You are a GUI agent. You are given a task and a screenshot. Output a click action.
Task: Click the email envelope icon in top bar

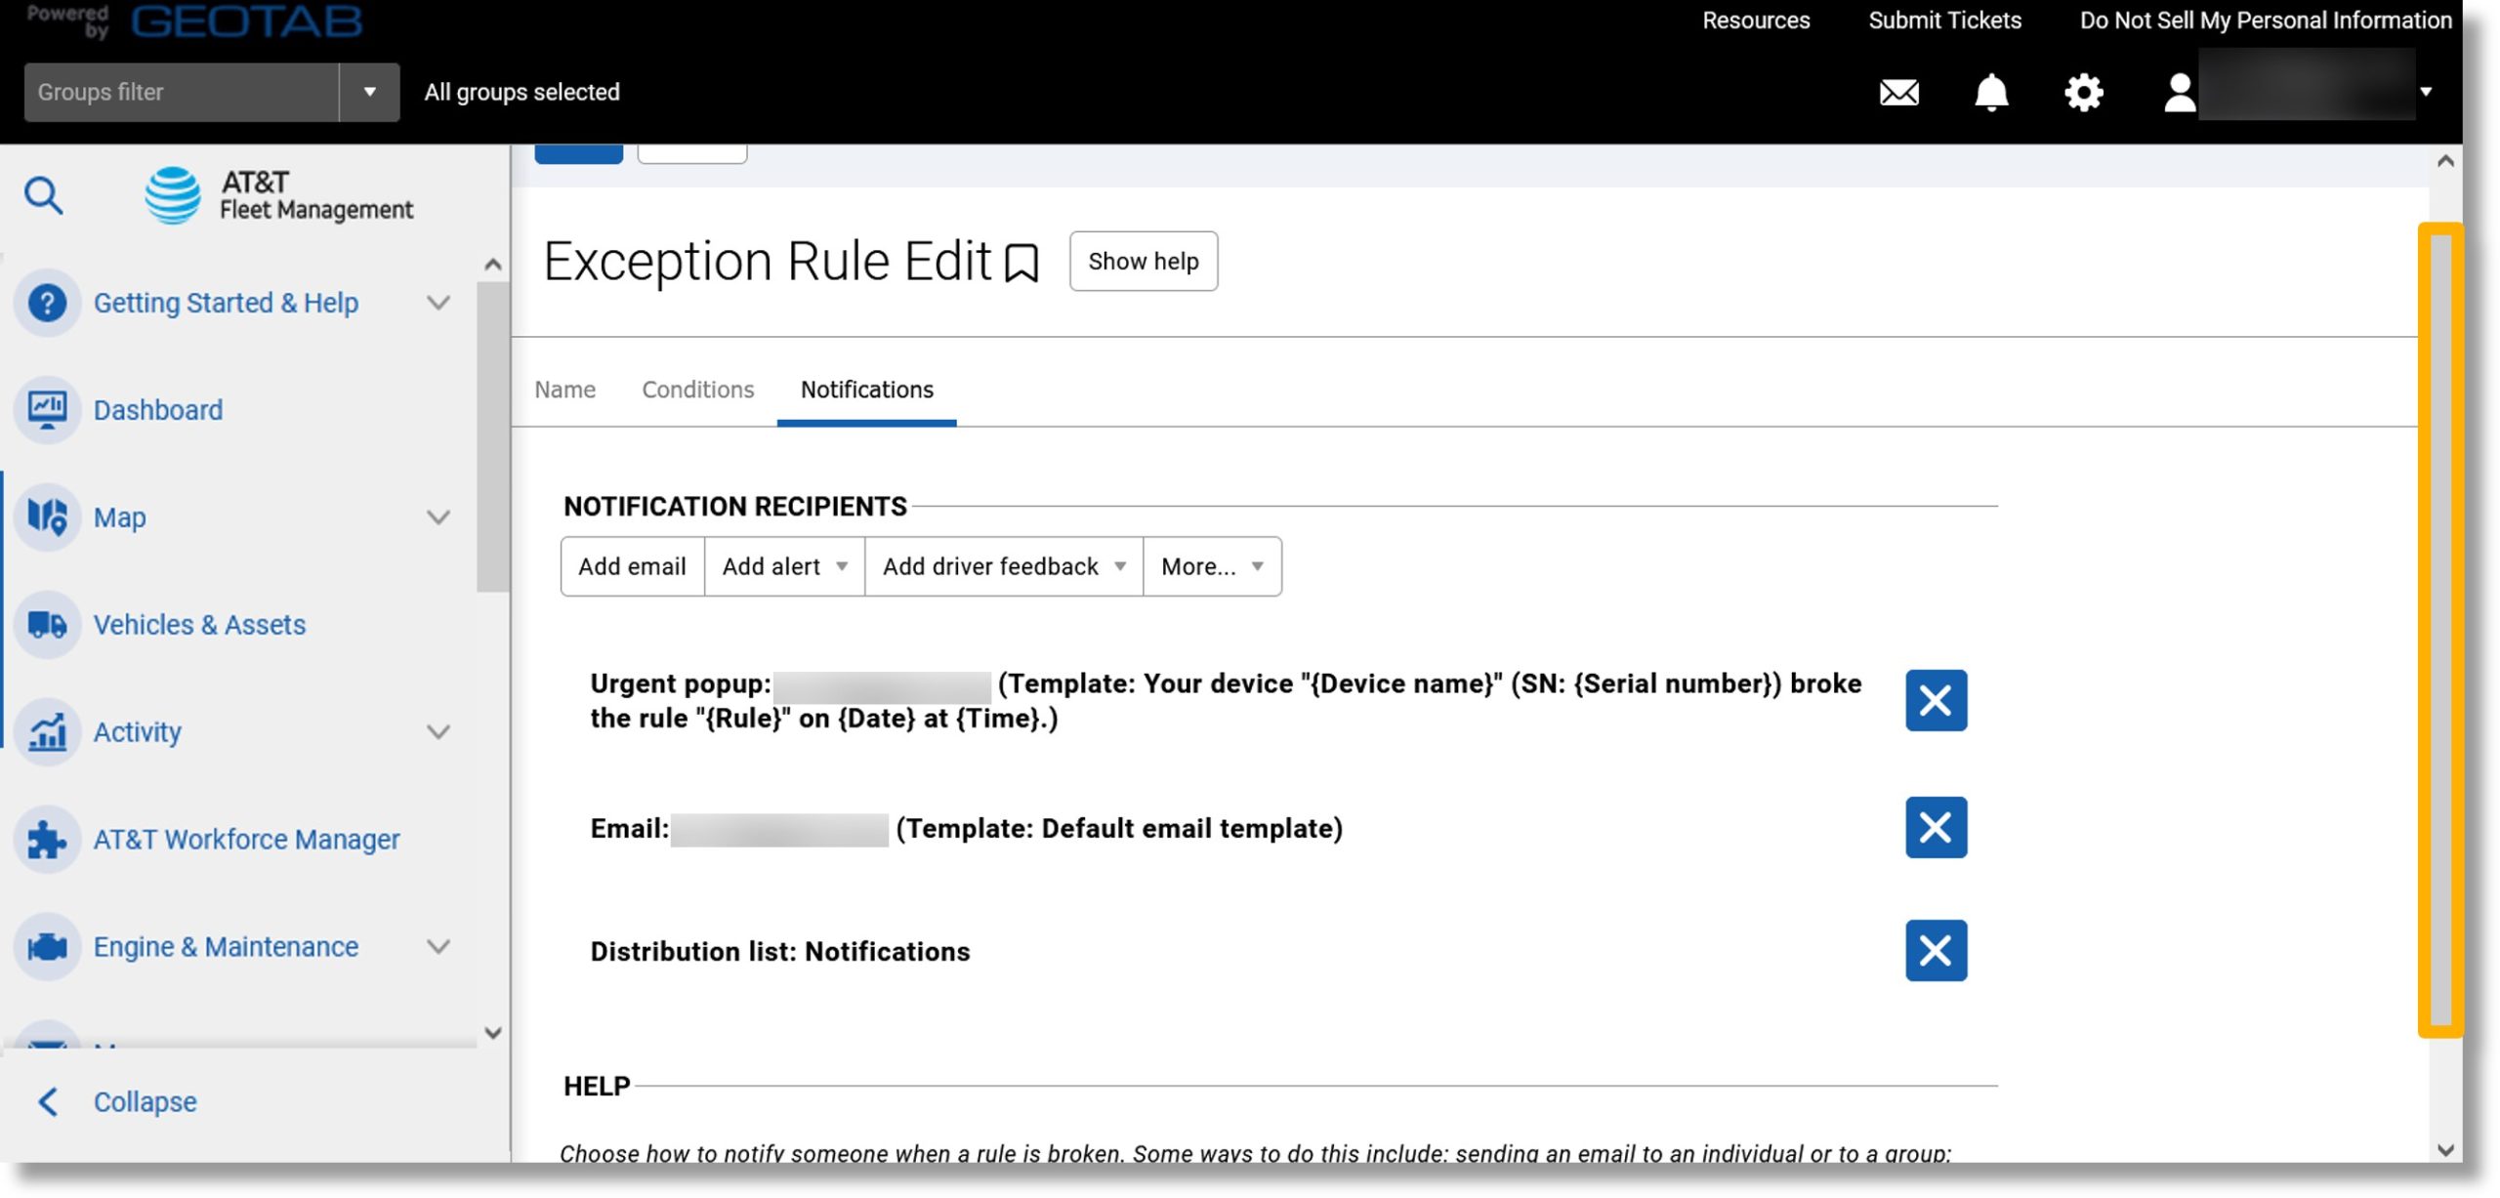point(1898,91)
